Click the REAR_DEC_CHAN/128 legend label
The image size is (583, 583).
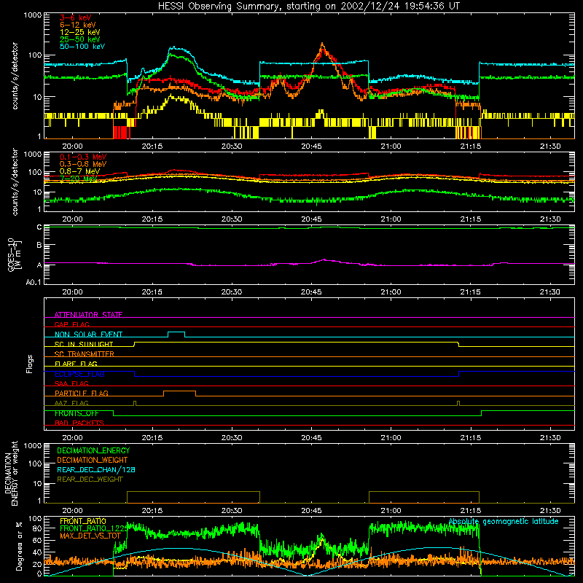coord(96,469)
